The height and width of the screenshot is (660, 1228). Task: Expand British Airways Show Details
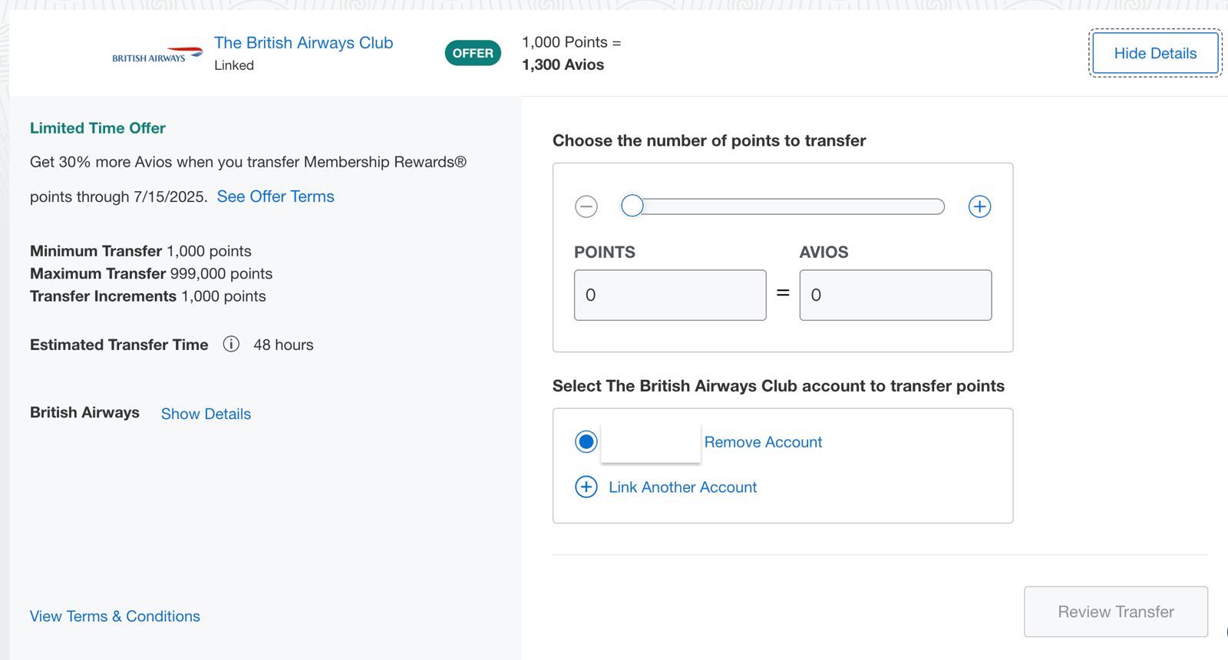(206, 414)
